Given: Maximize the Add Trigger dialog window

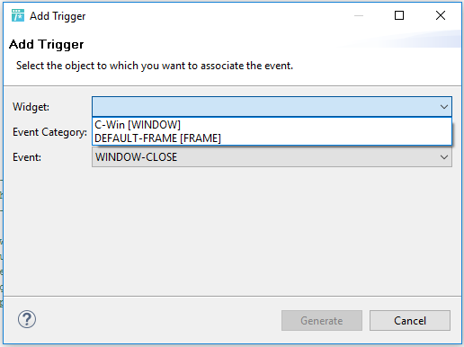Looking at the screenshot, I should [x=399, y=15].
